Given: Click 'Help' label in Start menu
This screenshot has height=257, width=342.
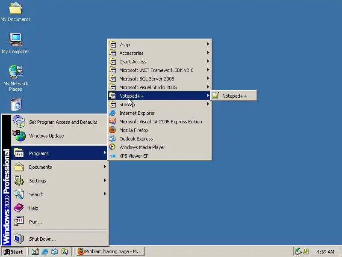Looking at the screenshot, I should click(x=34, y=208).
